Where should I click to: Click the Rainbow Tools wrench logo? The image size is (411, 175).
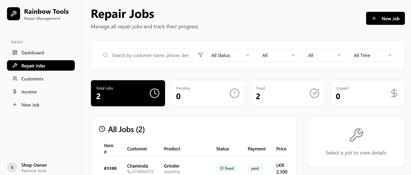click(13, 14)
